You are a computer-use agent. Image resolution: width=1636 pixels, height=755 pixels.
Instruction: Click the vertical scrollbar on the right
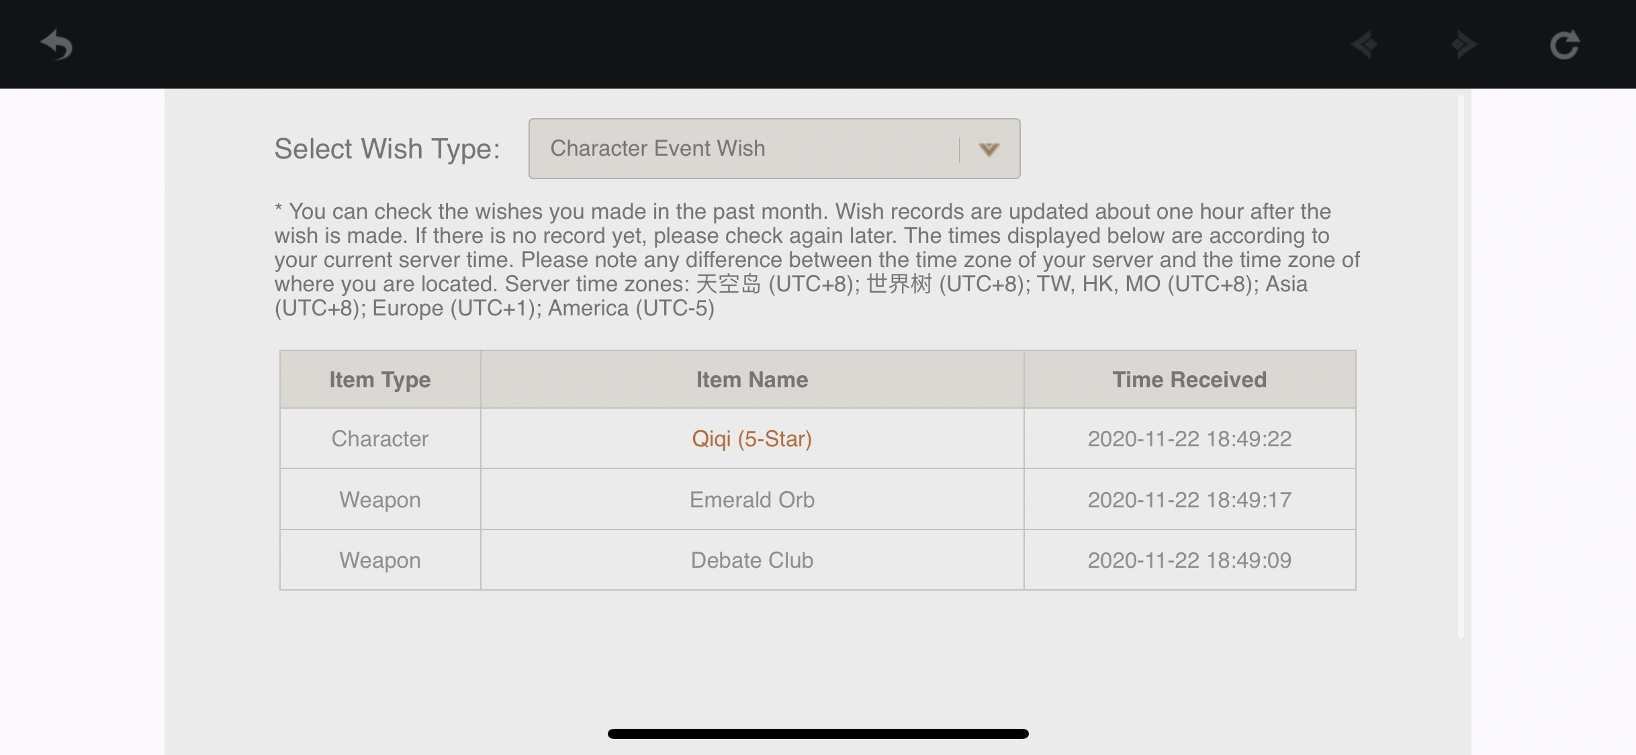click(x=1461, y=366)
